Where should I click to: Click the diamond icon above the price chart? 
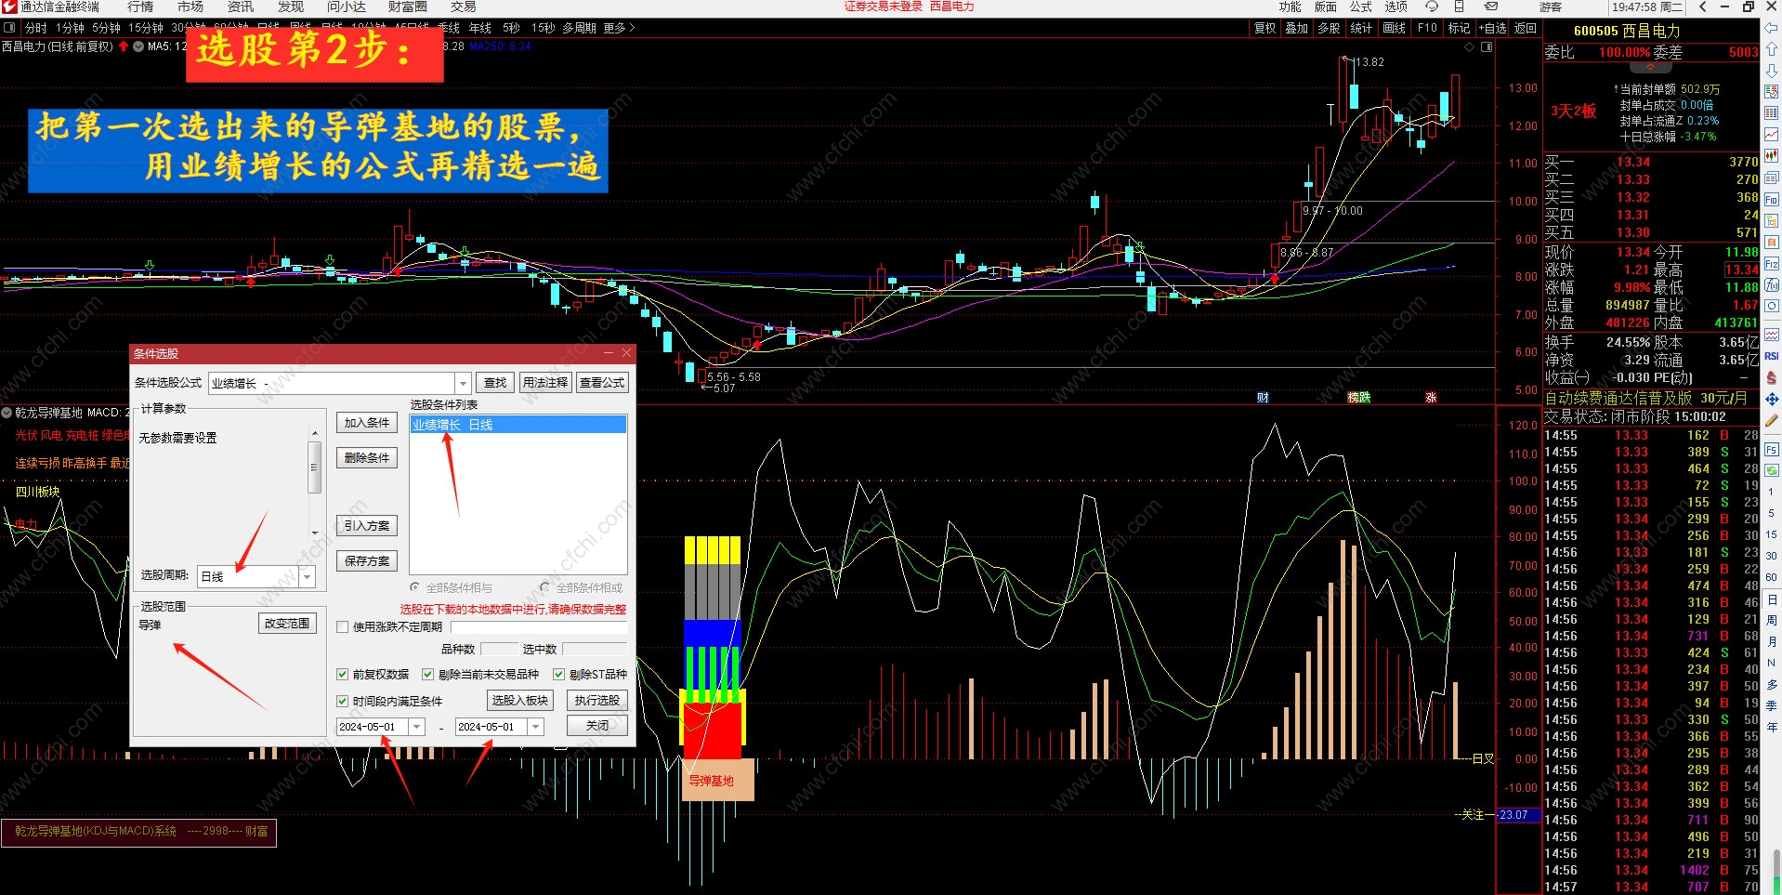(x=1469, y=46)
